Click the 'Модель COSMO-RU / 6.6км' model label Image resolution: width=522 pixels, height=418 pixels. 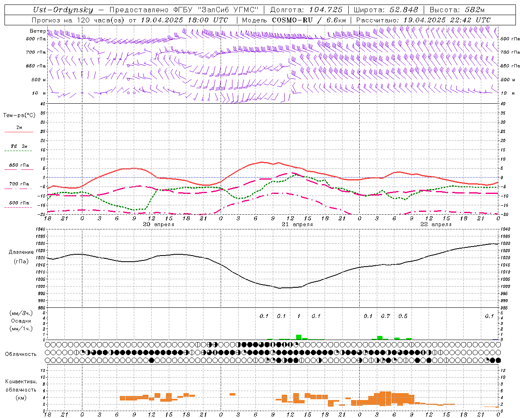click(x=294, y=20)
